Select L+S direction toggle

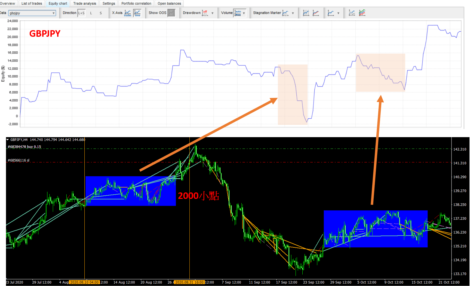81,13
